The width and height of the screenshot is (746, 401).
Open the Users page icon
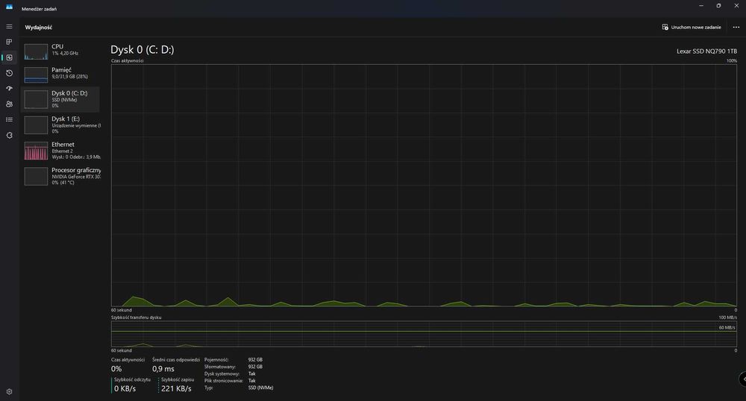point(9,104)
